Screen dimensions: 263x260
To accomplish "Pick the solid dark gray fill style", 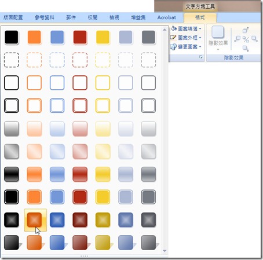I will [148, 37].
